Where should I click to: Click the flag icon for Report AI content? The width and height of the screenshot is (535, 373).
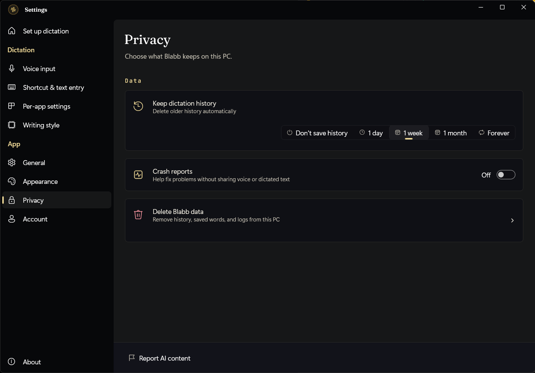[x=132, y=358]
